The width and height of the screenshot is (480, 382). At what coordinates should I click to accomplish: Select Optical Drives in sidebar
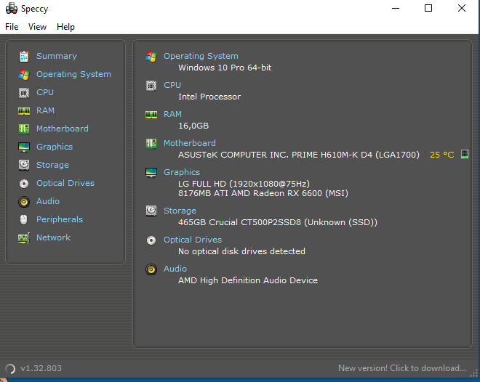65,183
